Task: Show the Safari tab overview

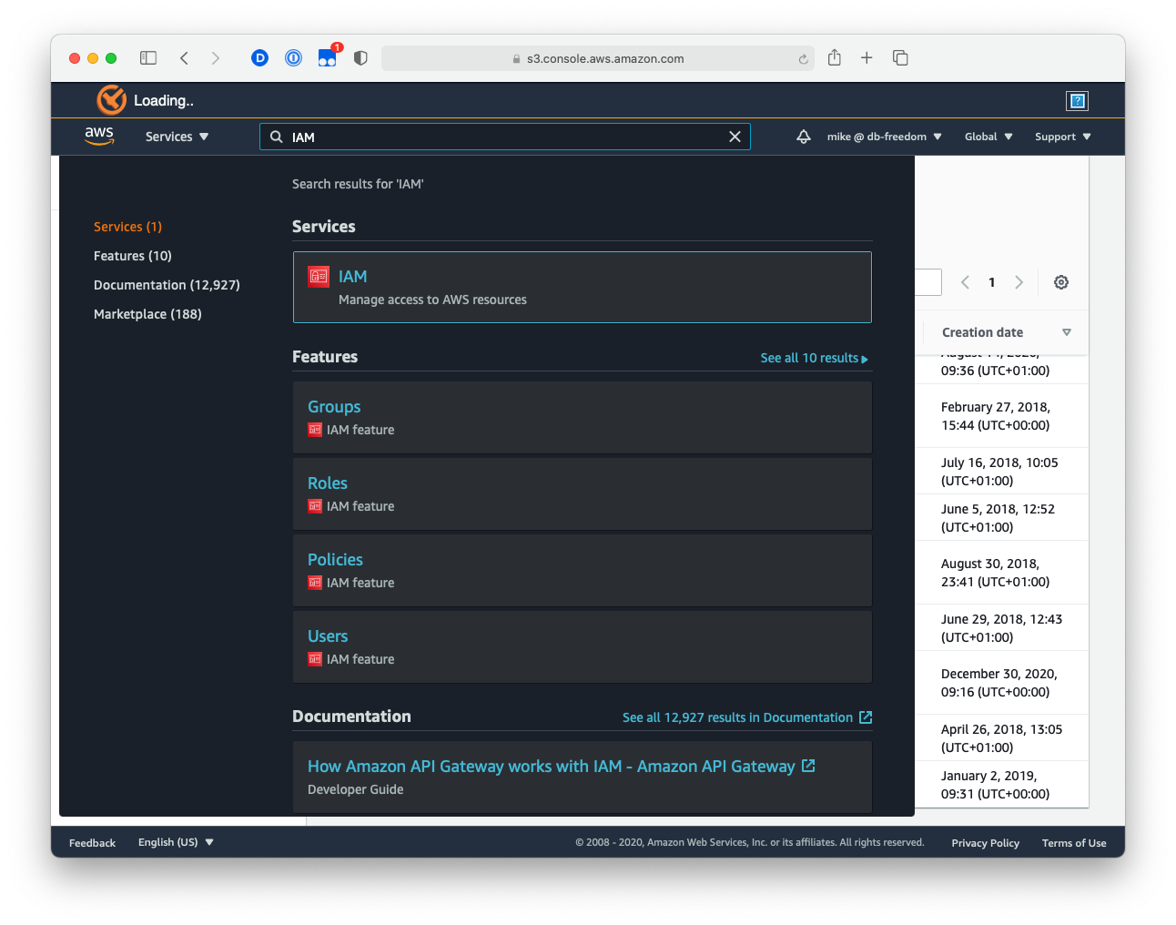Action: point(900,58)
